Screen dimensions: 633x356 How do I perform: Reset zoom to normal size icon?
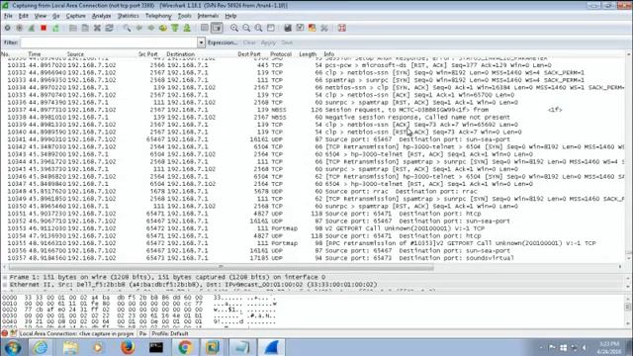point(258,28)
